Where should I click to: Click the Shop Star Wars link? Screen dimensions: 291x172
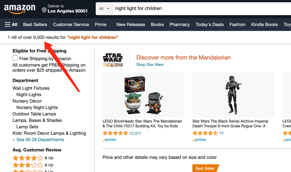coord(150,64)
